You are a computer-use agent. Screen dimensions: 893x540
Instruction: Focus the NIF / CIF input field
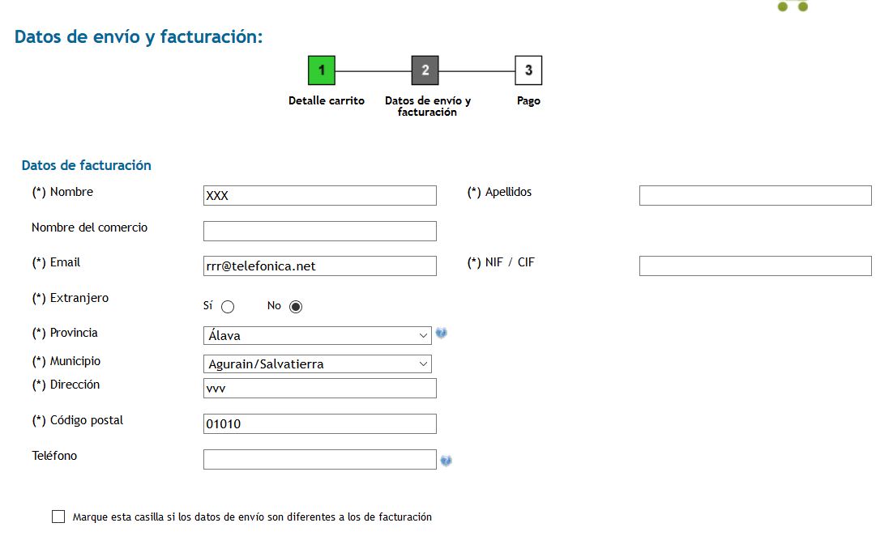point(755,266)
